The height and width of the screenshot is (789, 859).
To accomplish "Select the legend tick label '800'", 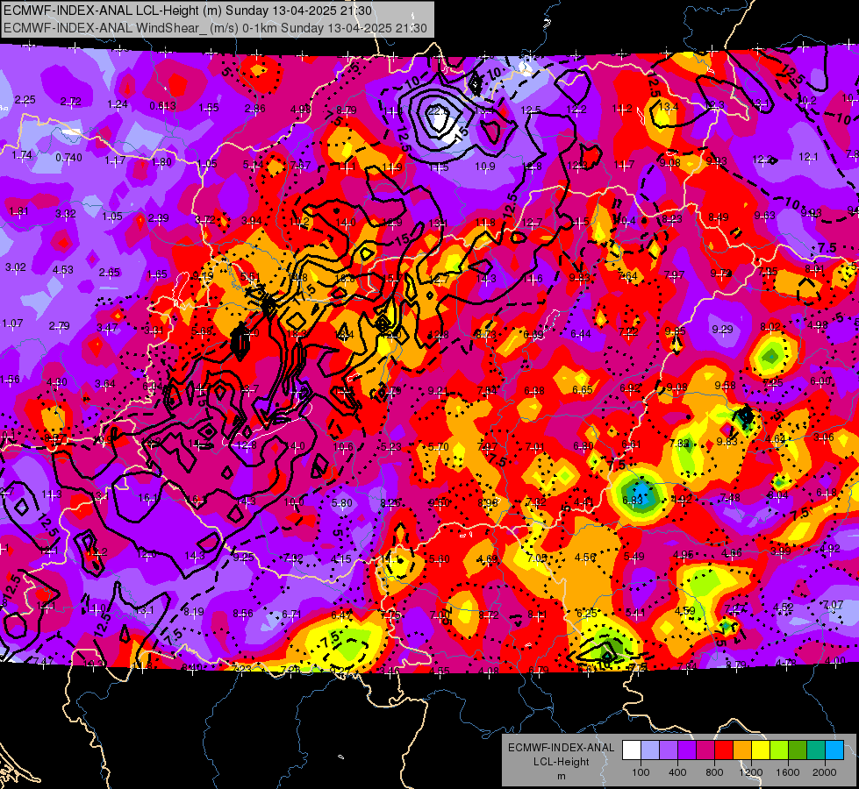I will [x=714, y=772].
